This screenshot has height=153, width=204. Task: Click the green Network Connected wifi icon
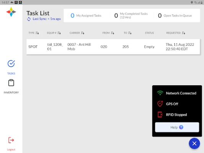tap(160, 93)
